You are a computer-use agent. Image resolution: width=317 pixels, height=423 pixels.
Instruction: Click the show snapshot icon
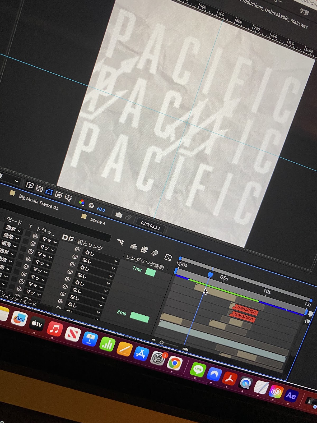[x=128, y=217]
